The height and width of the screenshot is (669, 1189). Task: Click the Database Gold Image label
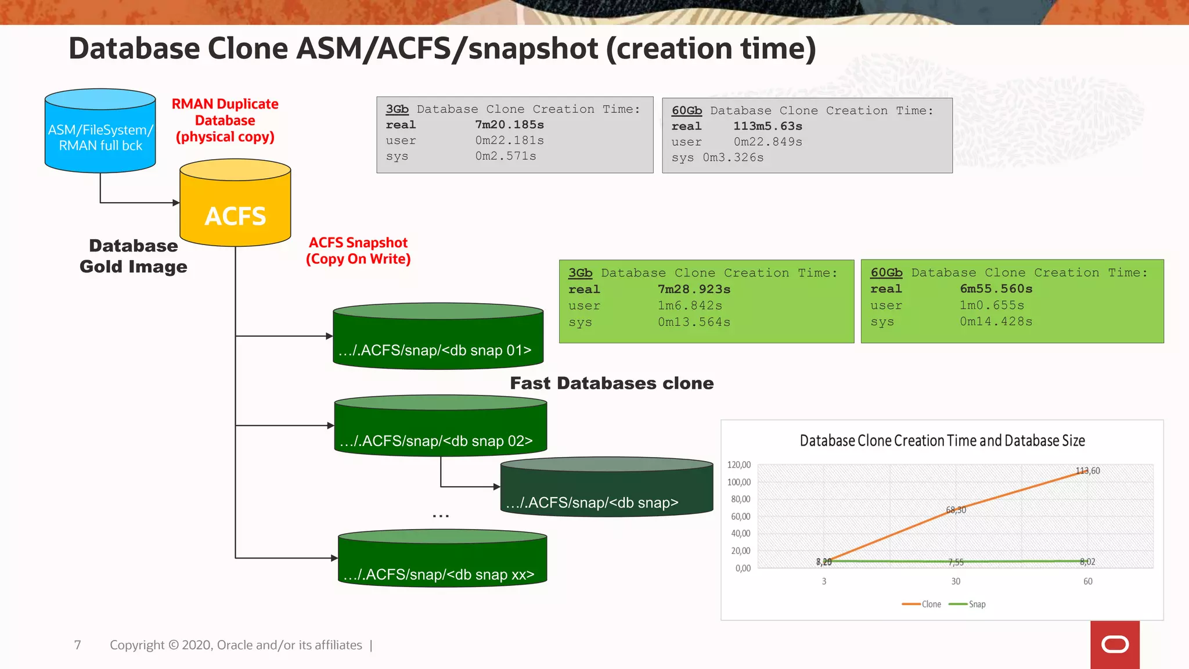[134, 256]
